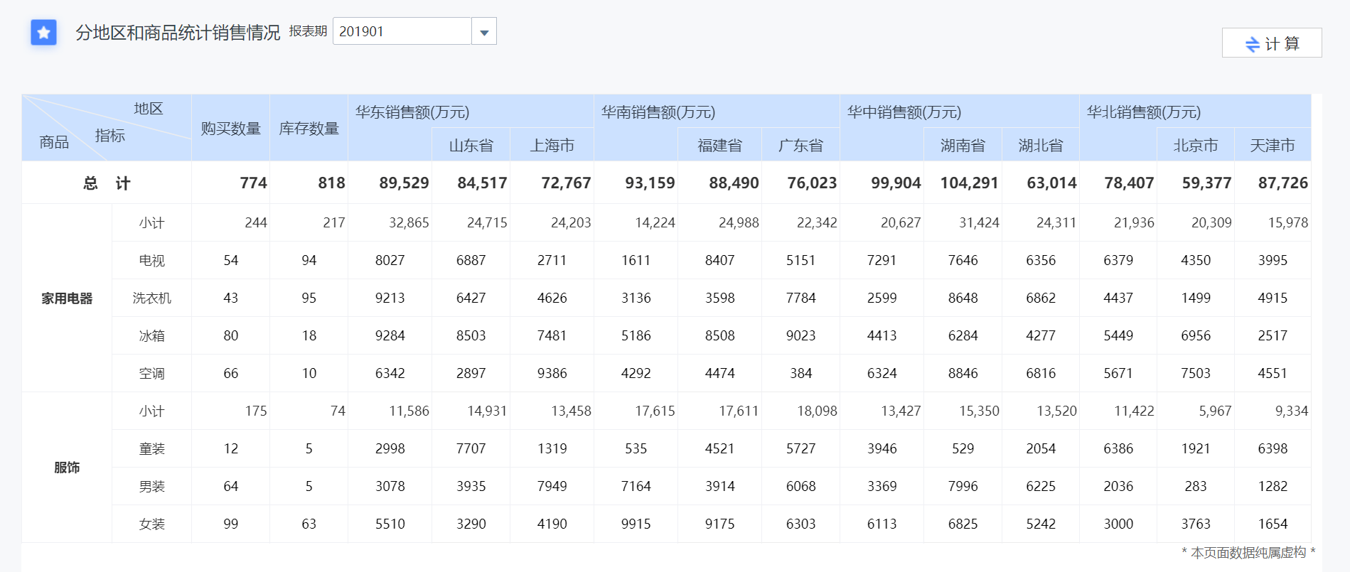Click the 冰箱 value 9023
The height and width of the screenshot is (572, 1350).
801,336
